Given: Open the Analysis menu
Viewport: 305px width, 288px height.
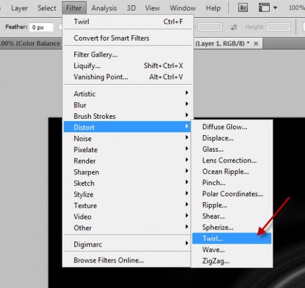Looking at the screenshot, I should tap(104, 8).
